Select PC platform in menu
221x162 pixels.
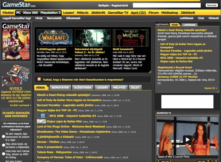pos(18,13)
